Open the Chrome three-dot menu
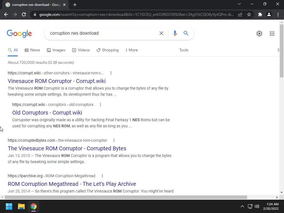The height and width of the screenshot is (213, 284). pyautogui.click(x=278, y=14)
